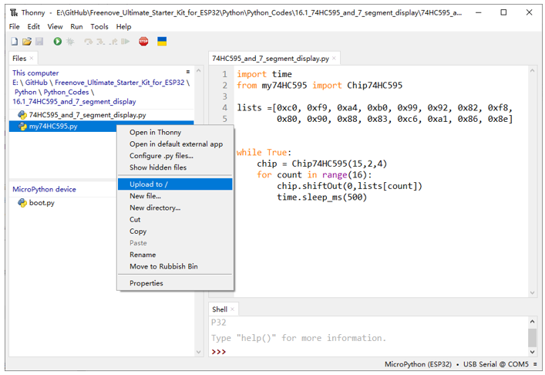Click the This computer link

[x=35, y=73]
